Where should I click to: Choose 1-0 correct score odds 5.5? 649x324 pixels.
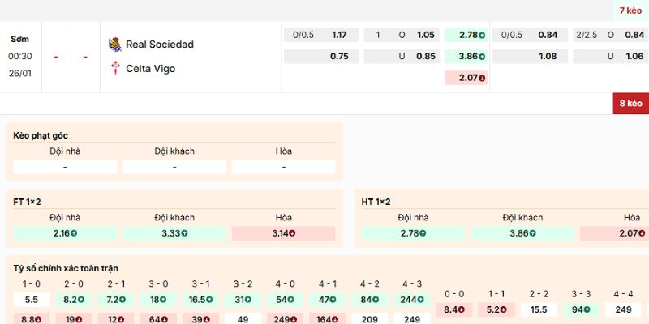point(32,300)
